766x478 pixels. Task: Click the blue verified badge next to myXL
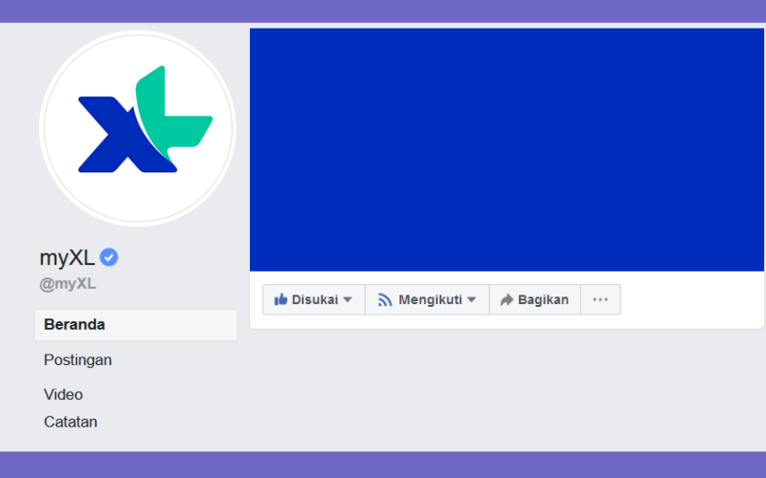[109, 257]
